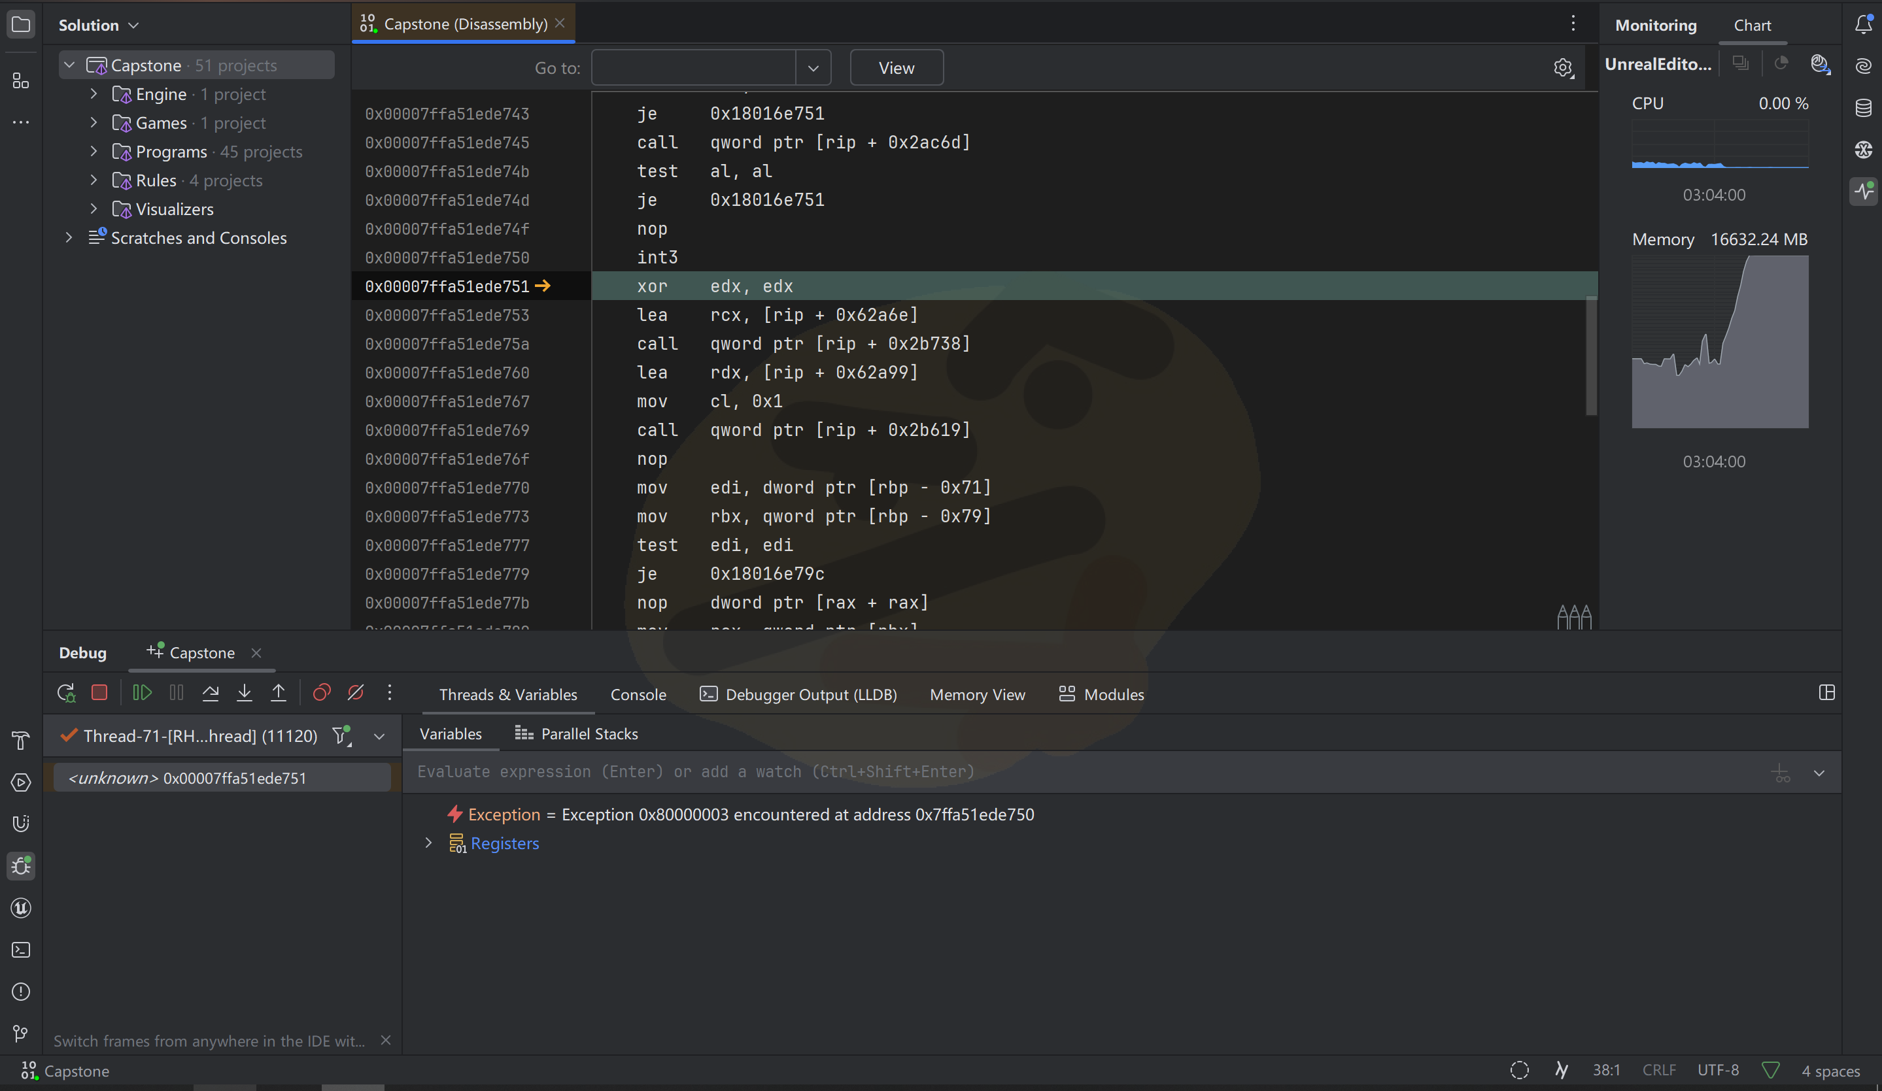Open View Breakpoints red circles icon
Viewport: 1882px width, 1091px height.
(322, 693)
